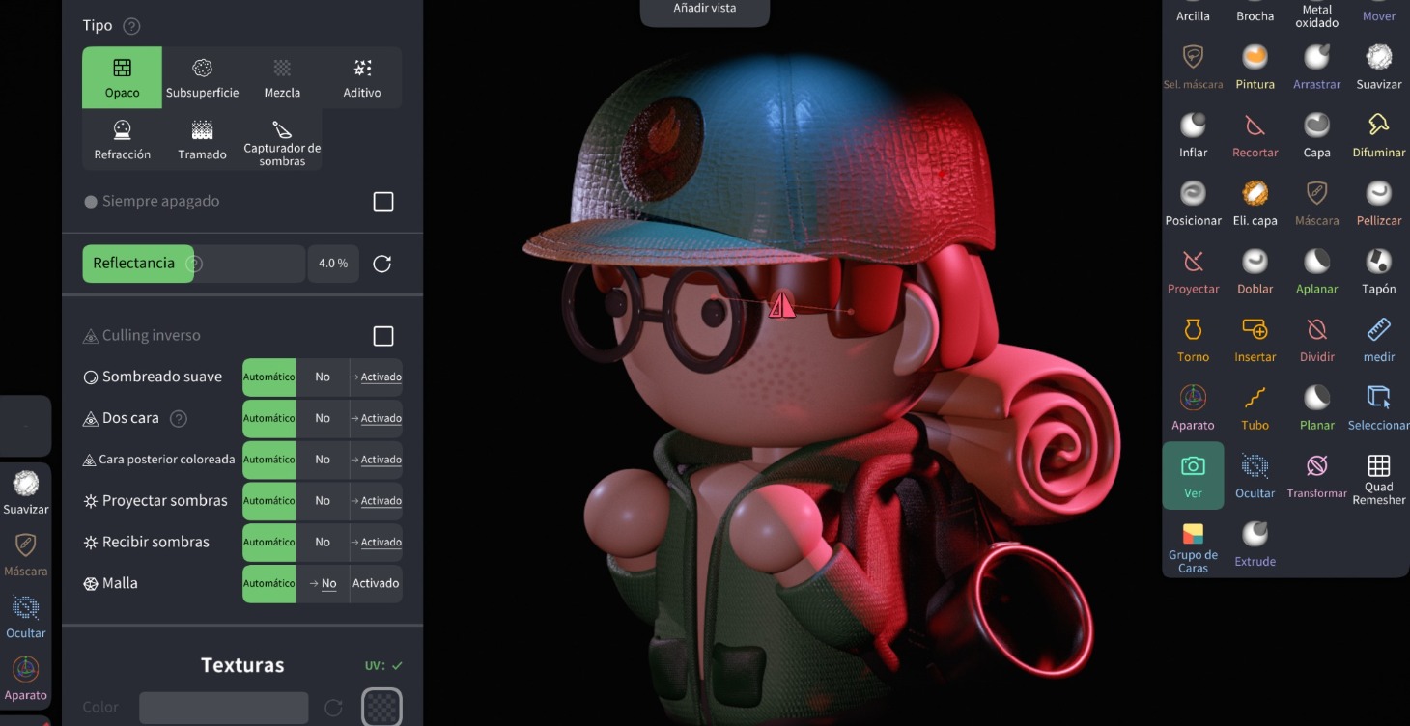Open help icon next to Tipo
This screenshot has height=726, width=1410.
[132, 26]
